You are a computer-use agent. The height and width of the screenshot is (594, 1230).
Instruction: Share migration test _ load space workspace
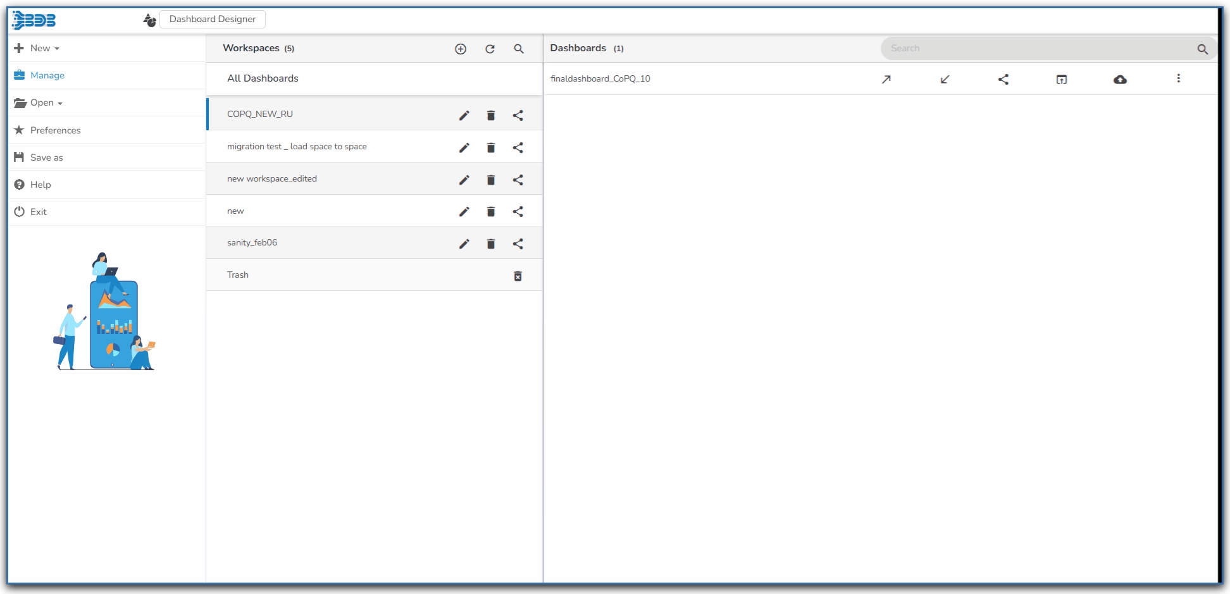pyautogui.click(x=518, y=147)
